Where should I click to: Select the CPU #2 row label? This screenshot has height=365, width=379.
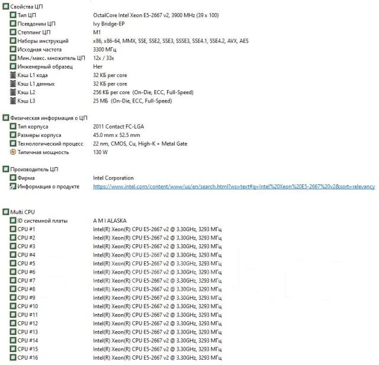(x=26, y=238)
